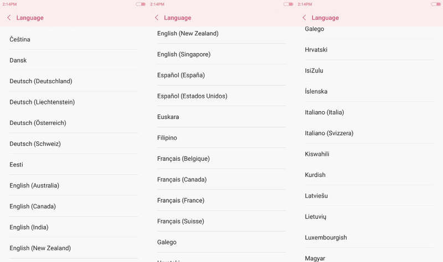Select Español (Estados Unidos)
443x262 pixels.
coord(192,96)
